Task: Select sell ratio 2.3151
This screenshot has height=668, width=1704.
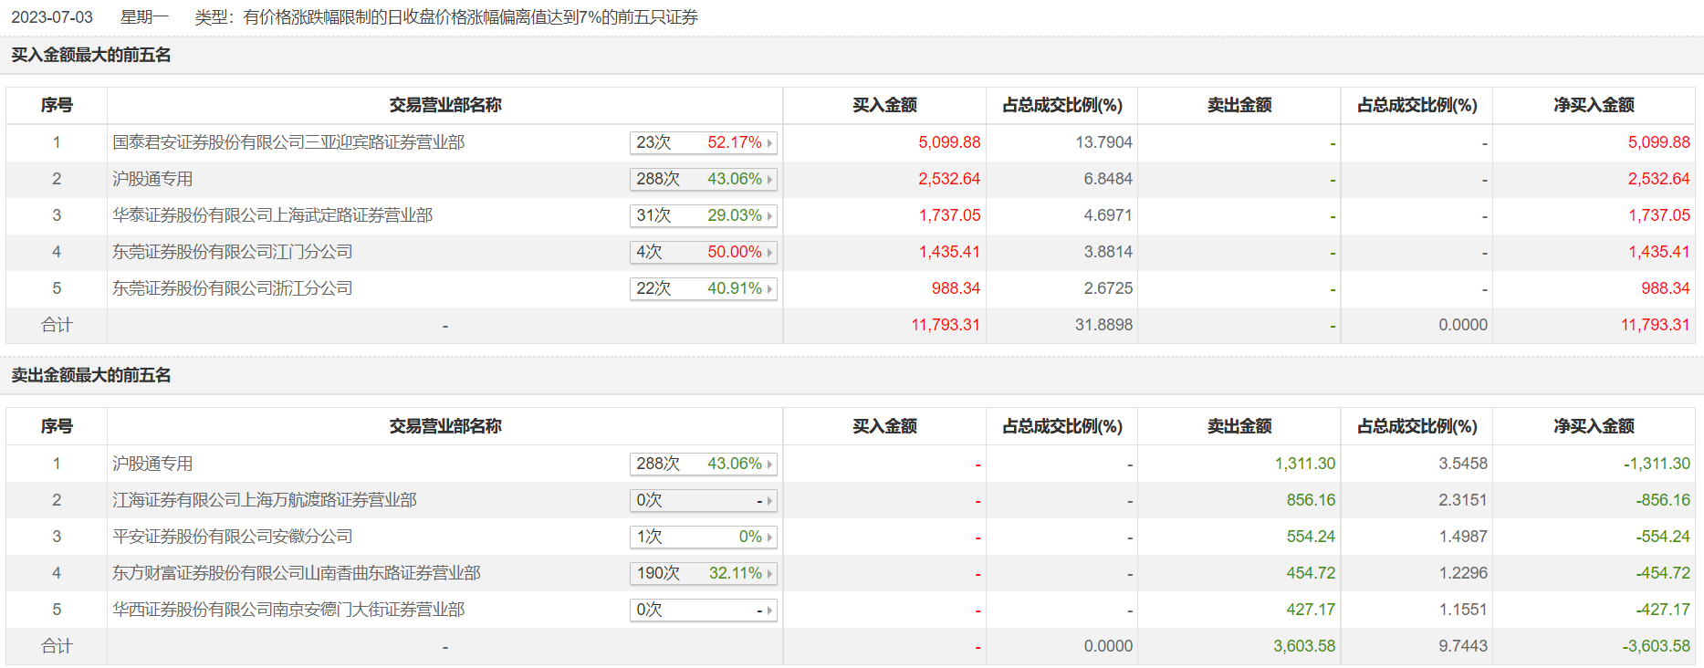Action: 1463,500
